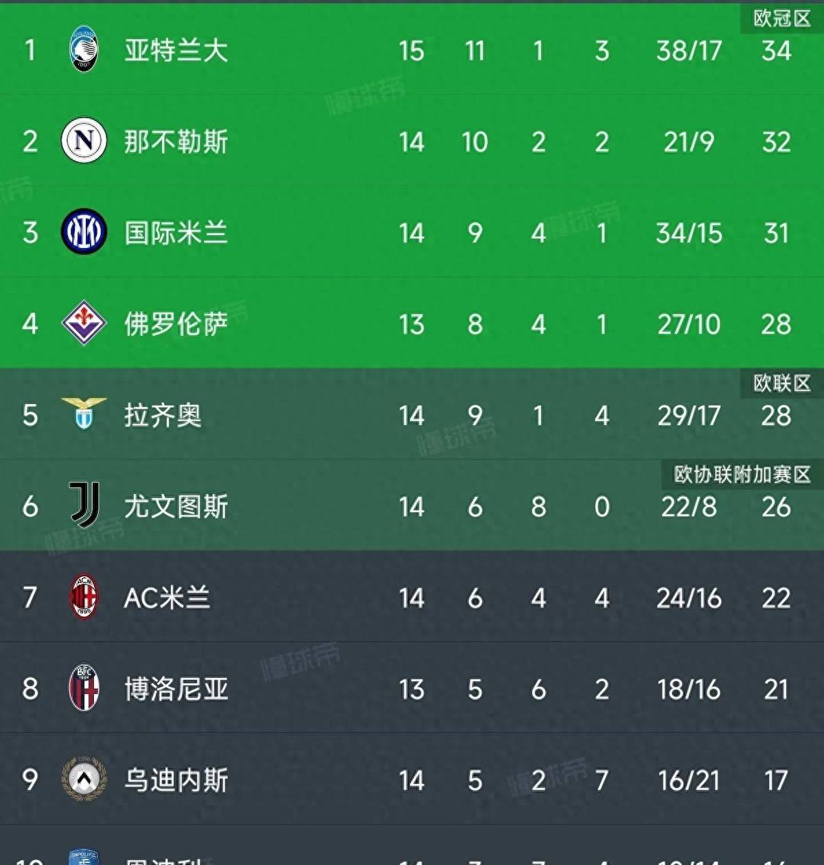Open the 那不勒斯 team link
The height and width of the screenshot is (865, 824).
[x=176, y=142]
